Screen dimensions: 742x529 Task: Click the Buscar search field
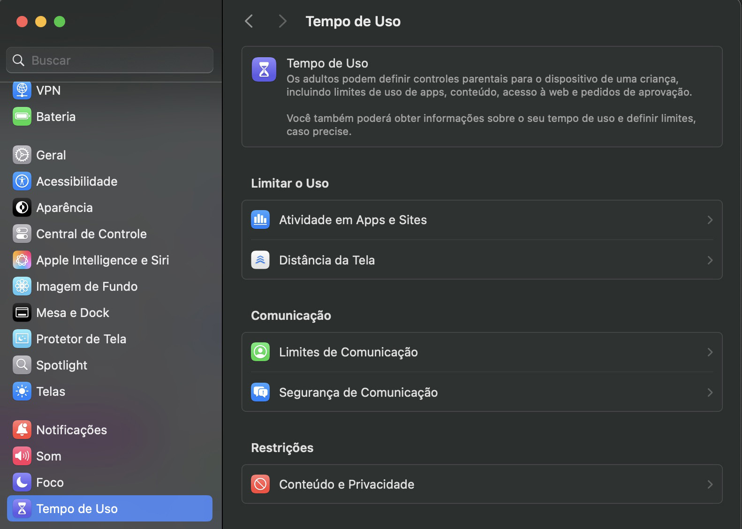click(x=110, y=60)
